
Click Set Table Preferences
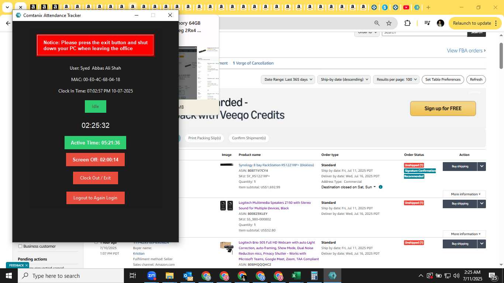(x=443, y=80)
